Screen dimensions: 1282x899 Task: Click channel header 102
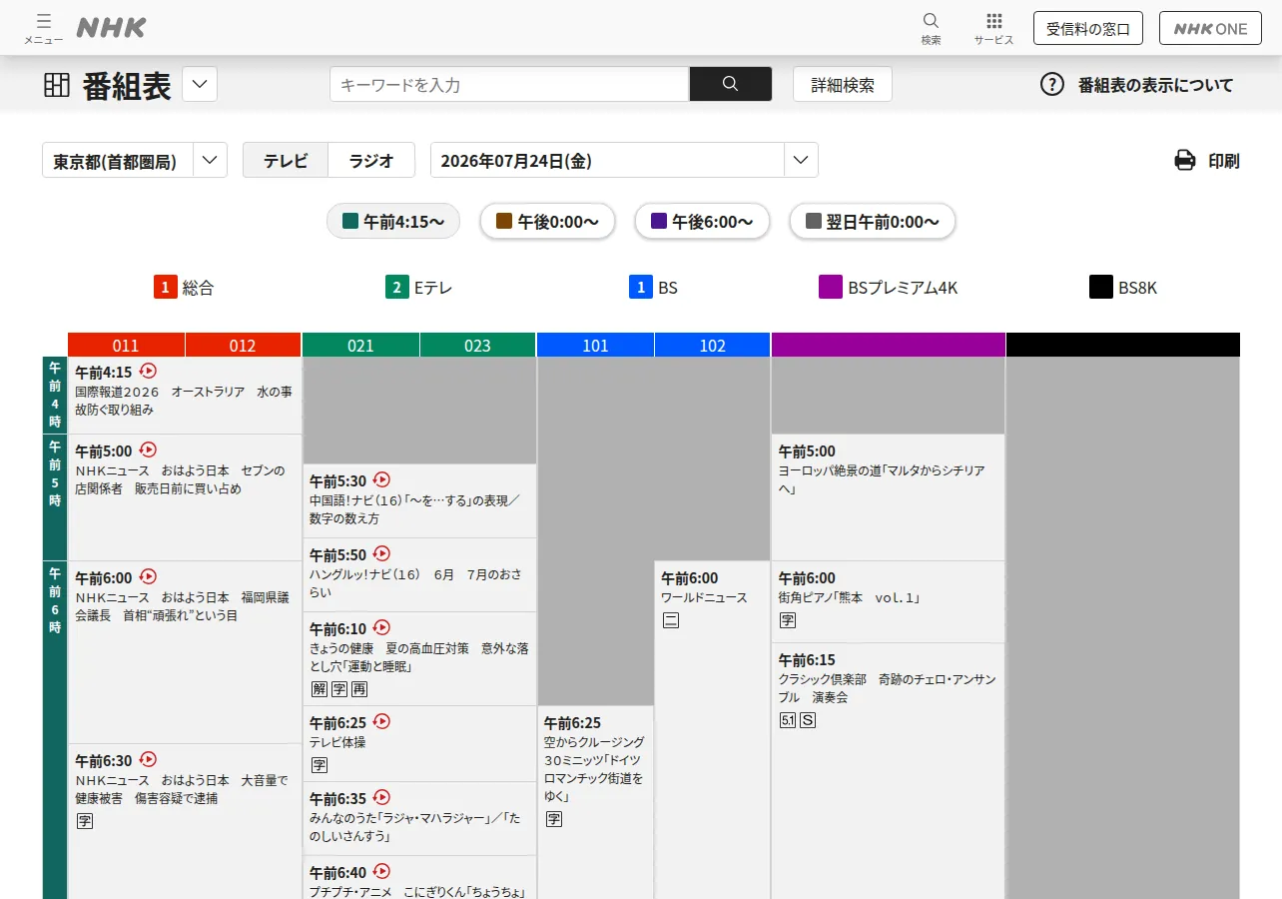click(x=712, y=345)
